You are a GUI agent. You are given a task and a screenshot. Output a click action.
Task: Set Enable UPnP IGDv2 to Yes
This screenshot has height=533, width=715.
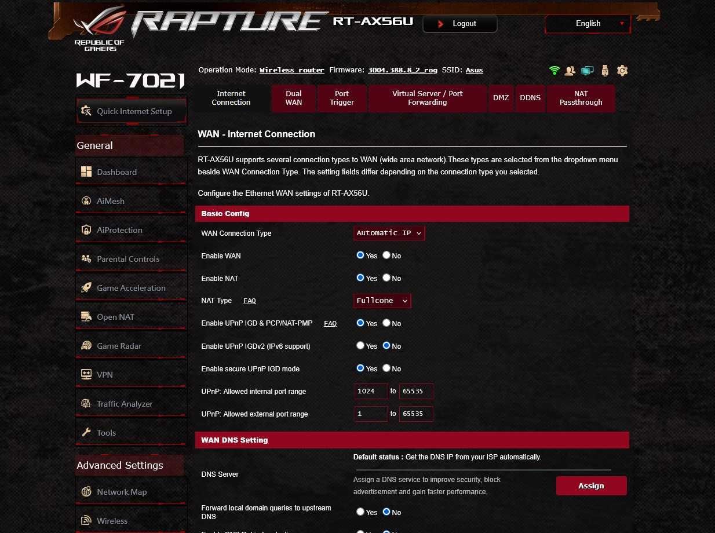pyautogui.click(x=360, y=345)
